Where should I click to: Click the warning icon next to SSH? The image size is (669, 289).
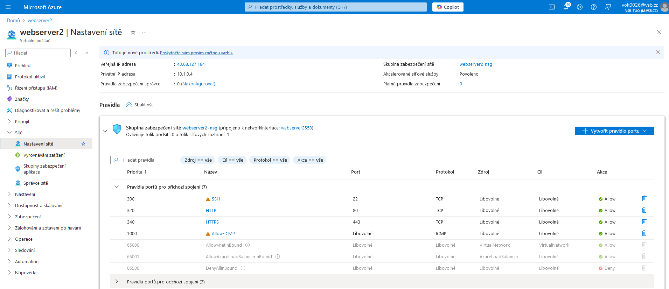pos(208,199)
